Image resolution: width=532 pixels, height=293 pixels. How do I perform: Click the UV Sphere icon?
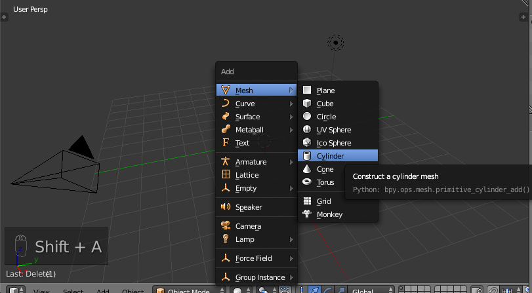click(x=307, y=130)
